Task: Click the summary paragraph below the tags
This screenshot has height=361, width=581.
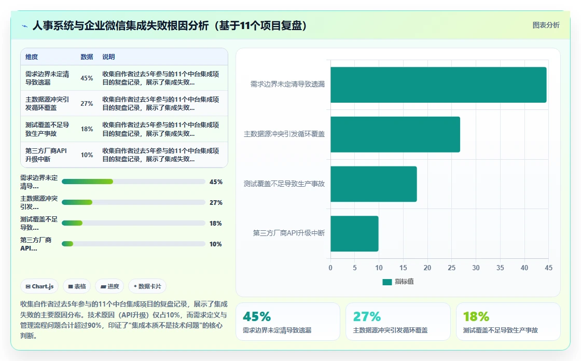Action: (124, 320)
